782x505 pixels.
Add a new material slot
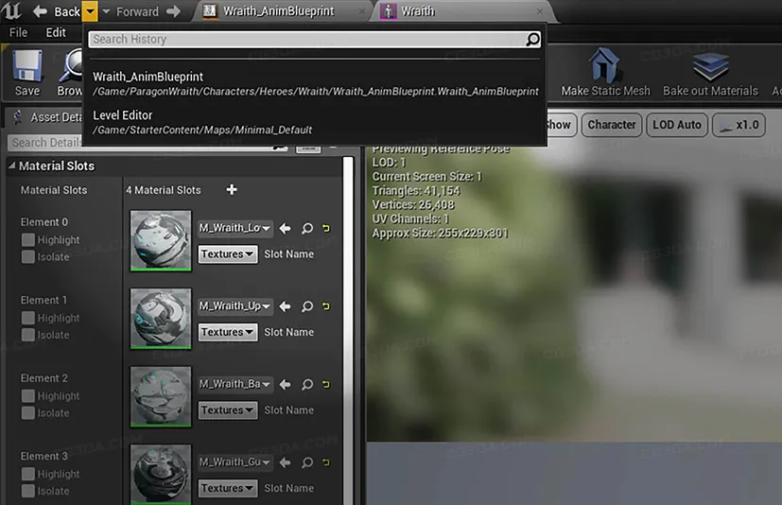point(232,190)
